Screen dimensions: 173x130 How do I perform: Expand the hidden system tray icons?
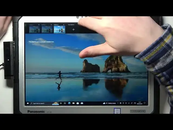pos(118,103)
